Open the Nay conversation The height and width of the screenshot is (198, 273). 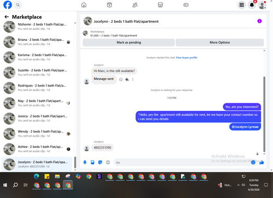tap(37, 103)
